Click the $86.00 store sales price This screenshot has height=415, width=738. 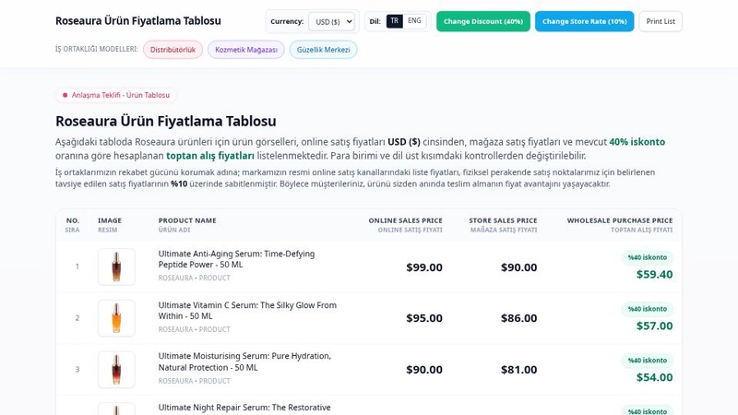click(518, 318)
